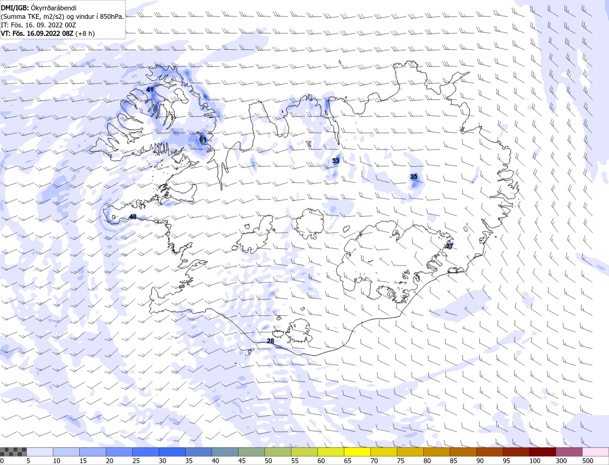
Task: Select the mauve swatch between 300 and 500
Action: pyautogui.click(x=569, y=452)
